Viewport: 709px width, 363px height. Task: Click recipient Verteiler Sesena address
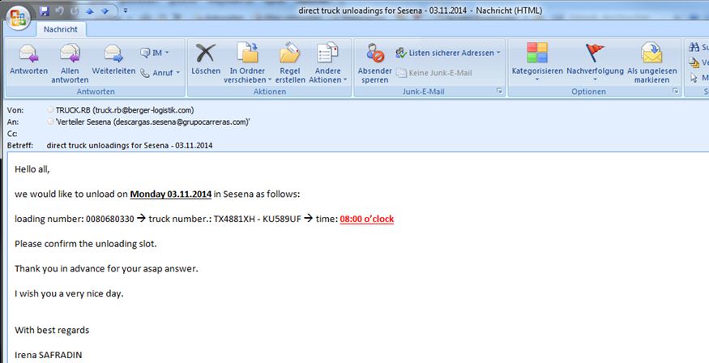click(x=153, y=122)
